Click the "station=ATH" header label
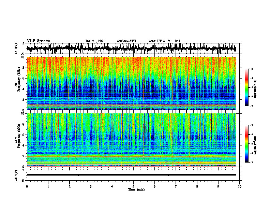Image resolution: width=270 pixels, height=209 pixels. pyautogui.click(x=126, y=41)
